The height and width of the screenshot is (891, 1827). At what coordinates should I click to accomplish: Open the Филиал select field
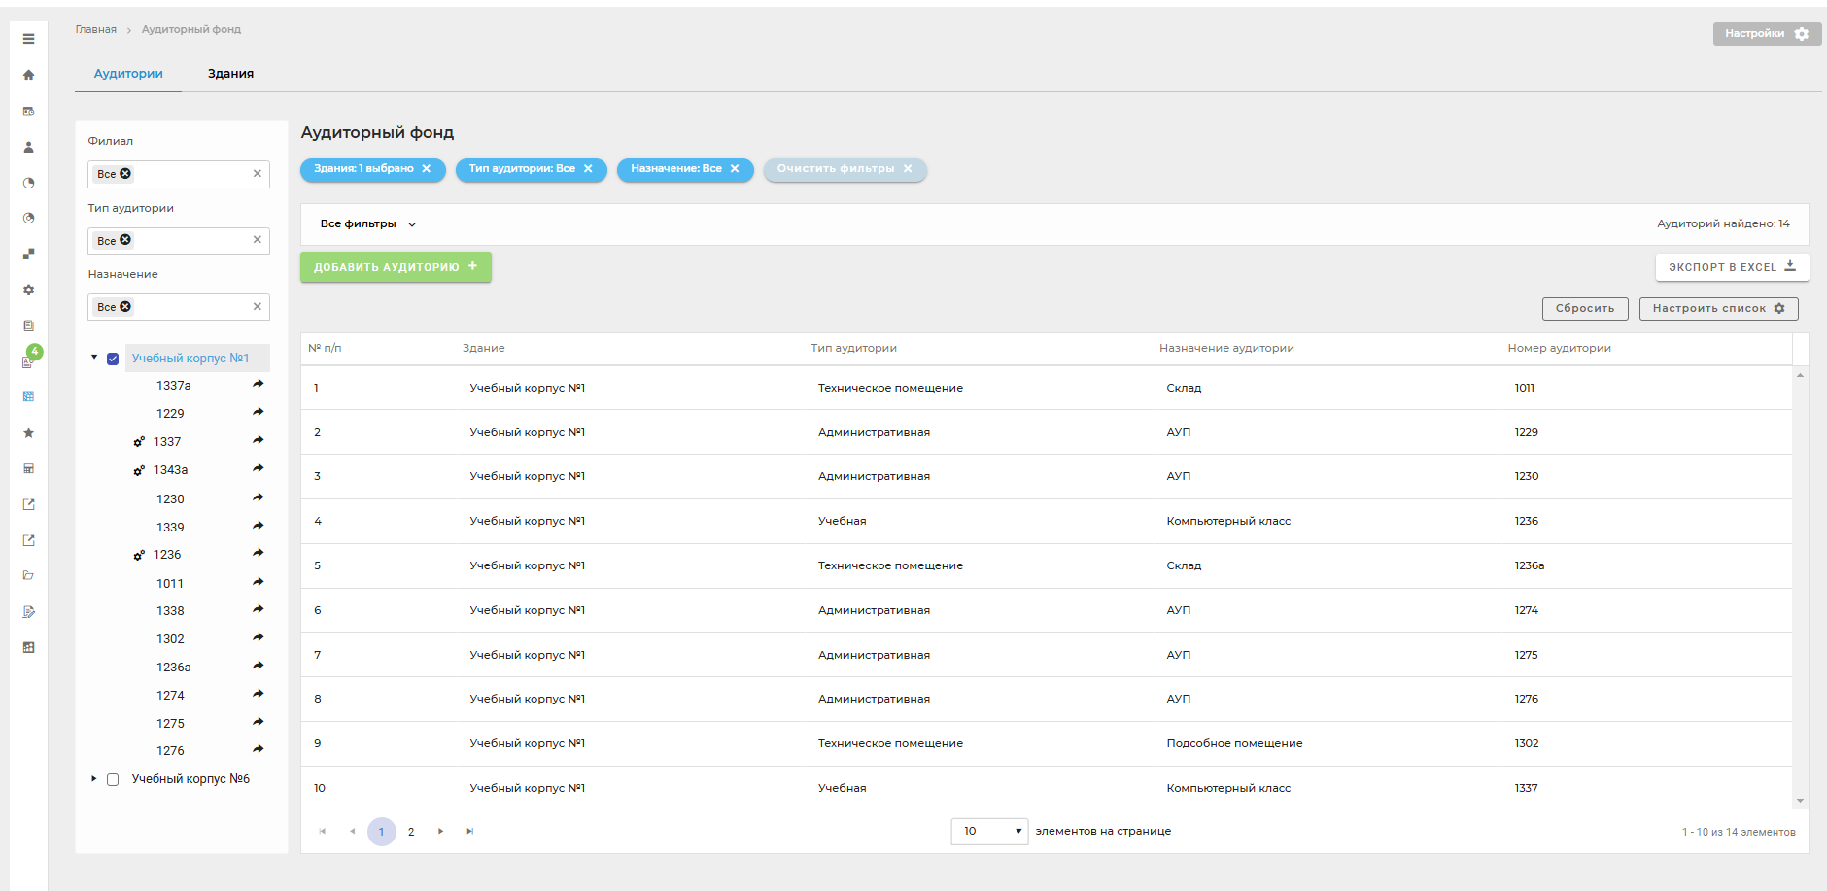[x=179, y=174]
